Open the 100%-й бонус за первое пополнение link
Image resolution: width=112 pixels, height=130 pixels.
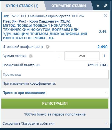coord(55,114)
